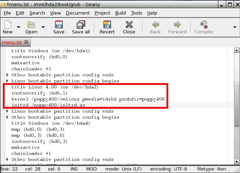Expand the New file dropdown arrow
This screenshot has width=240, height=173.
18,27
